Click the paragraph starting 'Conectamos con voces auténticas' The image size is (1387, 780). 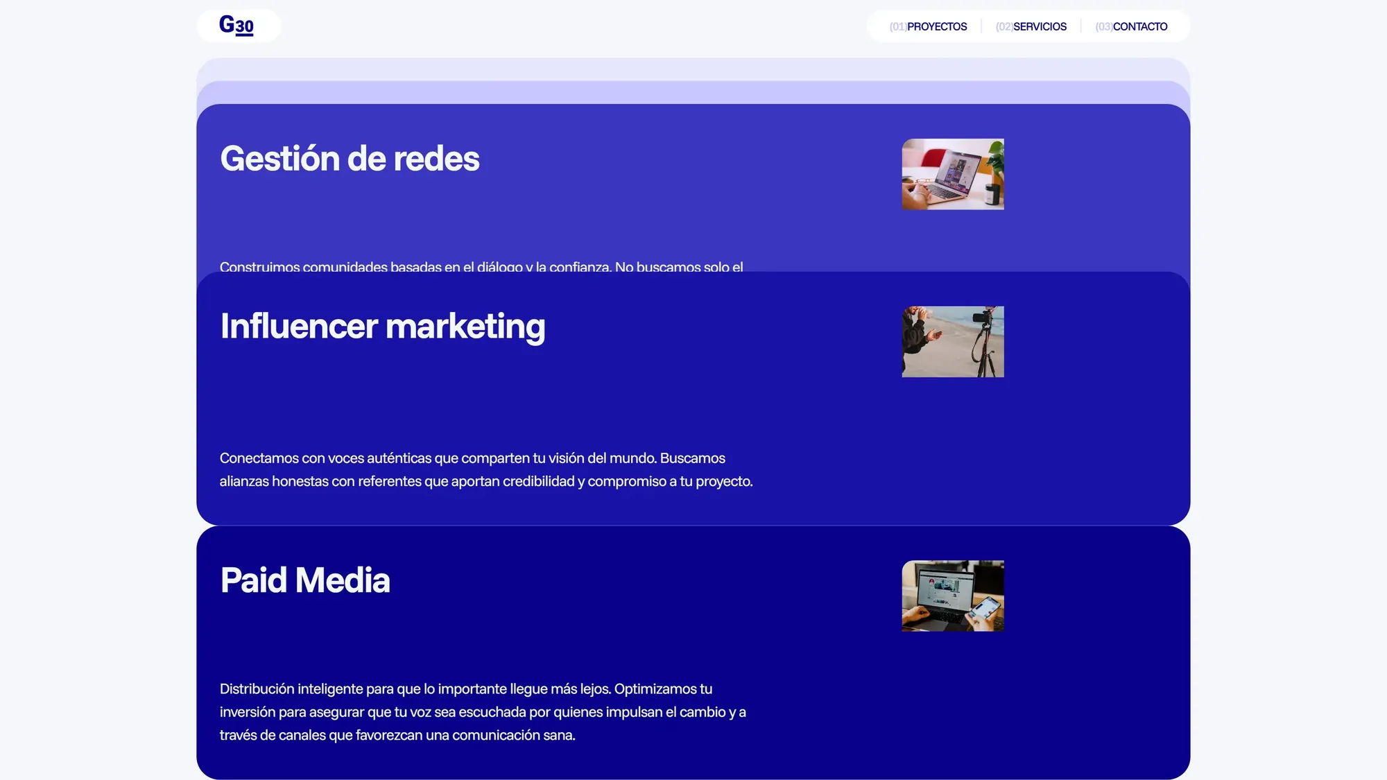(486, 469)
